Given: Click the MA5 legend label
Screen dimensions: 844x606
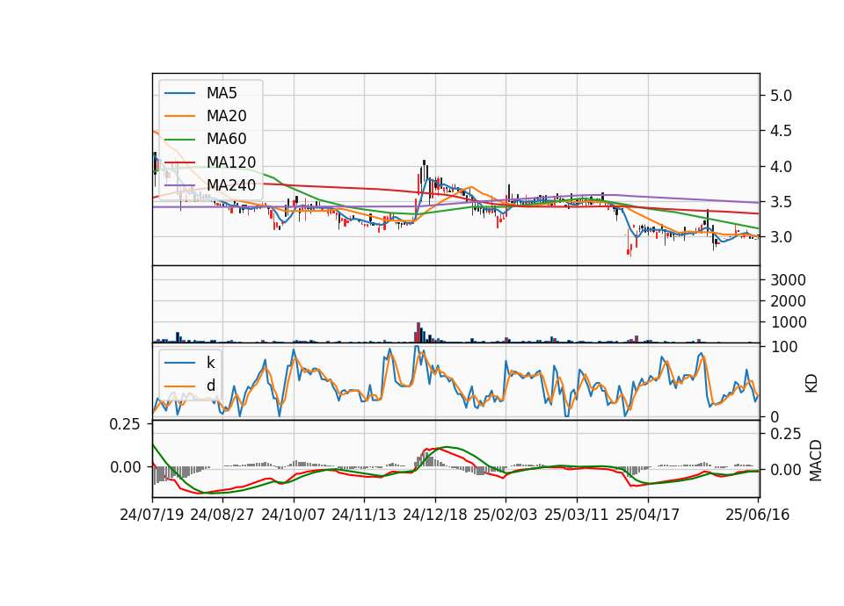Looking at the screenshot, I should point(222,93).
